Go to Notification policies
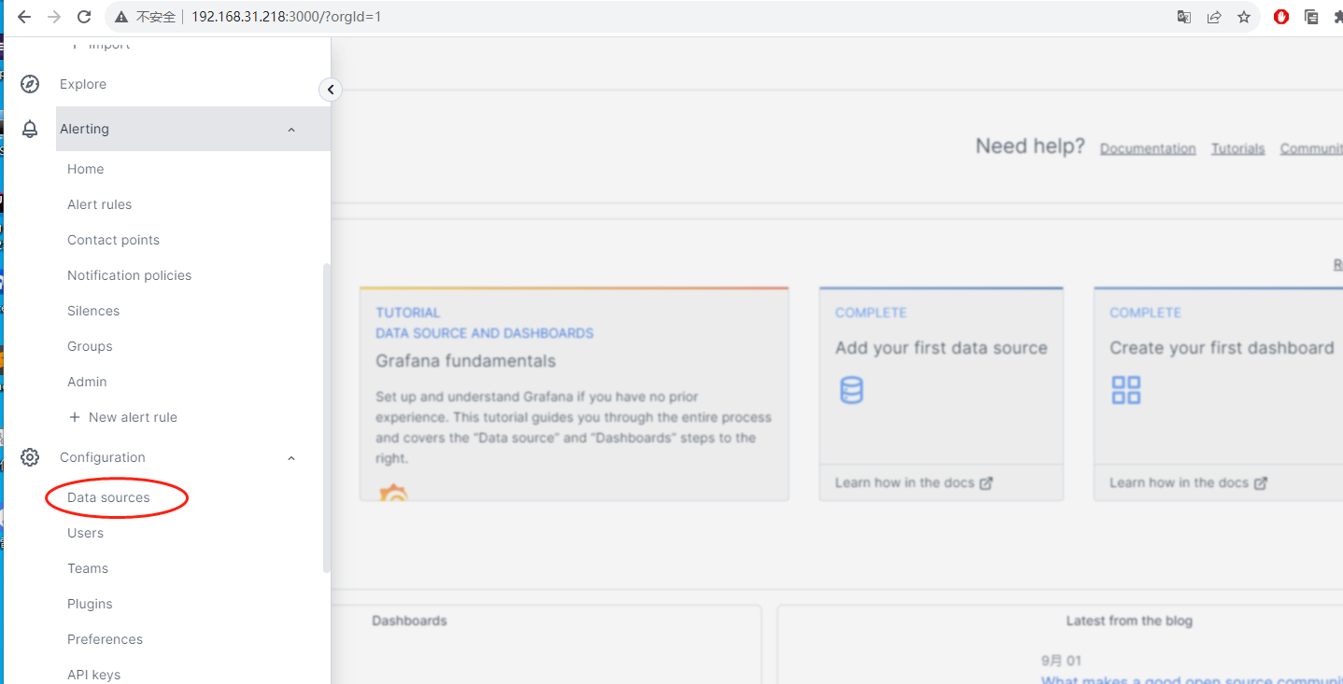1343x684 pixels. 129,275
